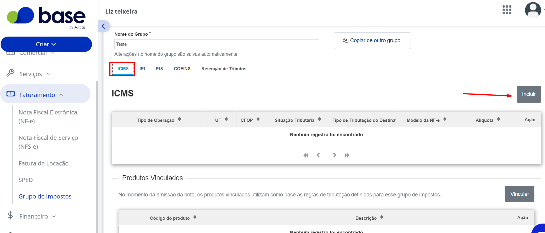
Task: Open the Criar dropdown button
Action: pyautogui.click(x=46, y=44)
